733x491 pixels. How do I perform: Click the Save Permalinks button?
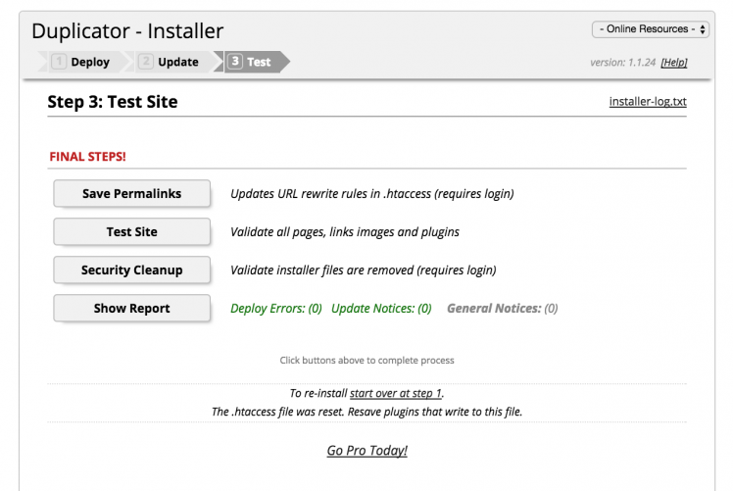coord(132,193)
